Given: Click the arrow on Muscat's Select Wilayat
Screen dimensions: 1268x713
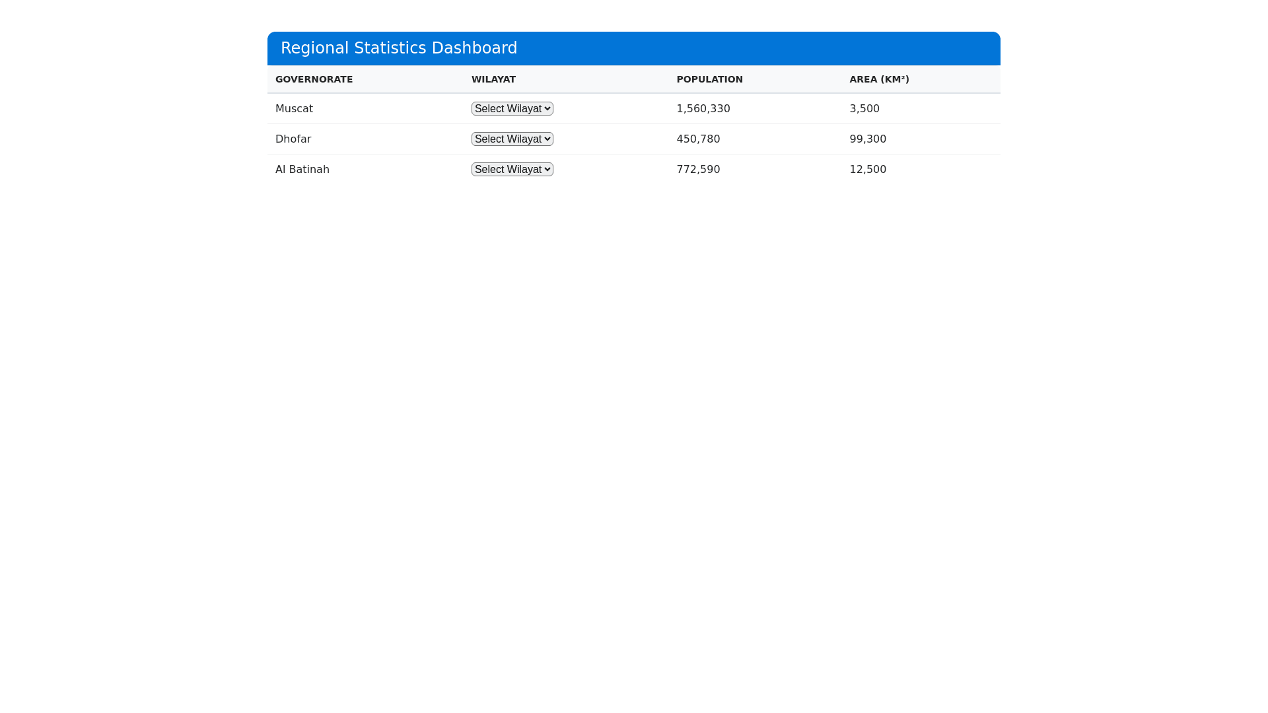Looking at the screenshot, I should 547,108.
